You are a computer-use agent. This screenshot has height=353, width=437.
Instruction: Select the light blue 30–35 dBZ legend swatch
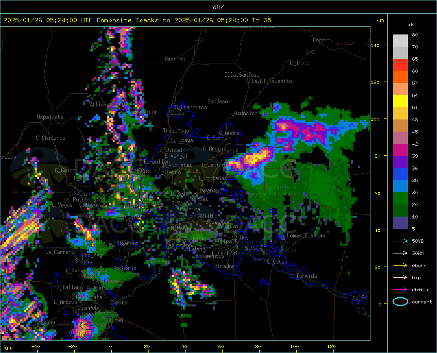(x=400, y=186)
